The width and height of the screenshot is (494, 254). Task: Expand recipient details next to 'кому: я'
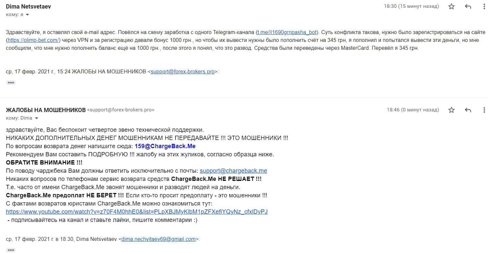(27, 15)
